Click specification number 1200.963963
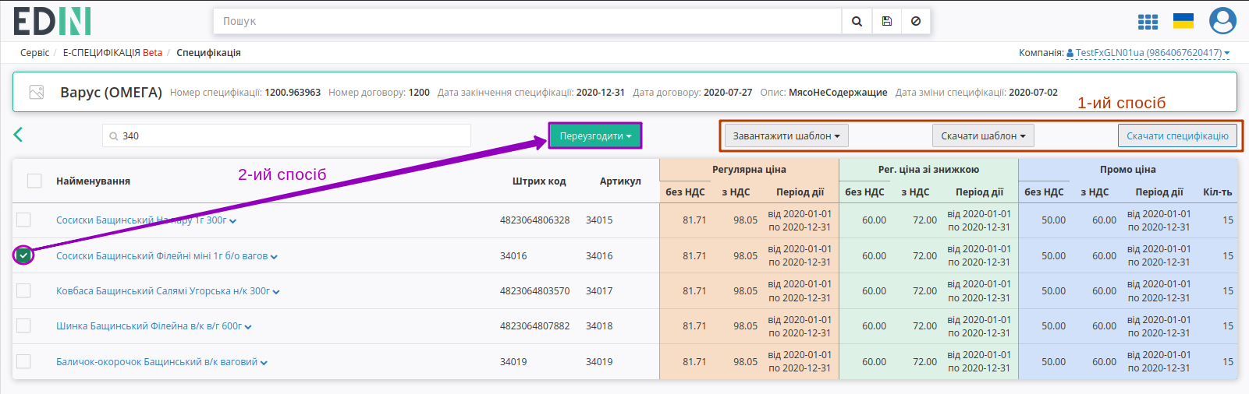1249x394 pixels. [x=293, y=92]
